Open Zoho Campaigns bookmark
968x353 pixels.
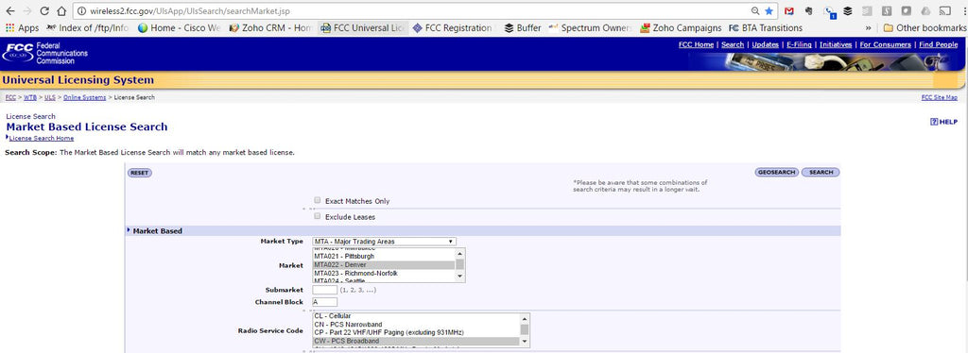[x=681, y=27]
